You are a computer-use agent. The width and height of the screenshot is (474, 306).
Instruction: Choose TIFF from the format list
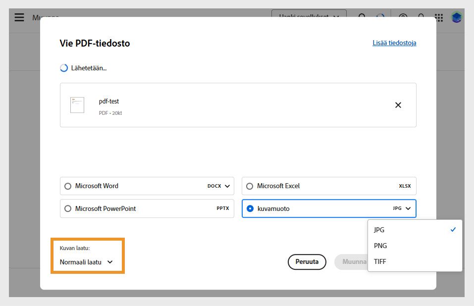pos(380,261)
